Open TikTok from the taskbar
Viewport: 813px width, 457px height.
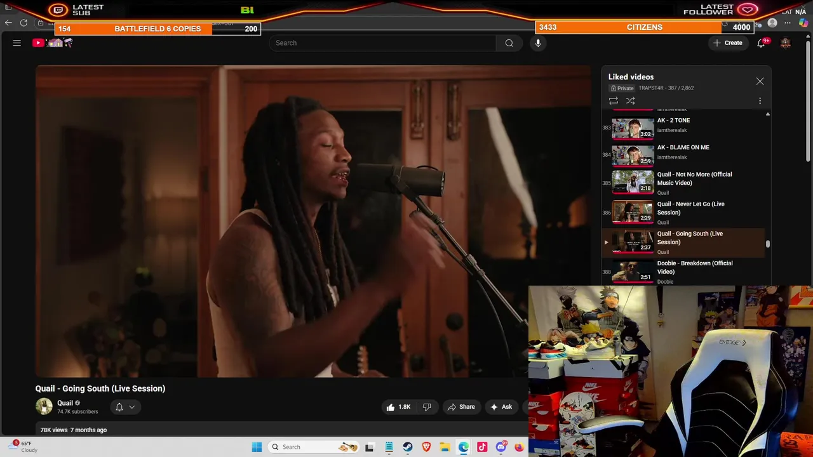(482, 447)
